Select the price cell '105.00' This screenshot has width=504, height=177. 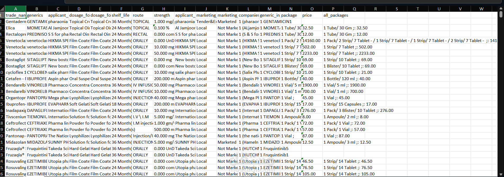click(x=312, y=174)
